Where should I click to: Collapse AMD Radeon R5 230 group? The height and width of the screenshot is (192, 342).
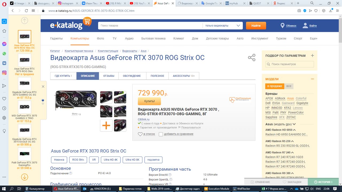point(293,141)
